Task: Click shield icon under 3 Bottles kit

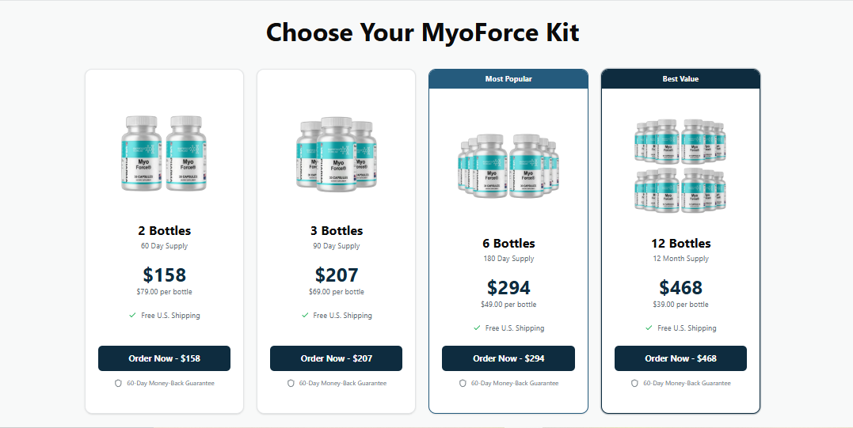Action: [291, 383]
